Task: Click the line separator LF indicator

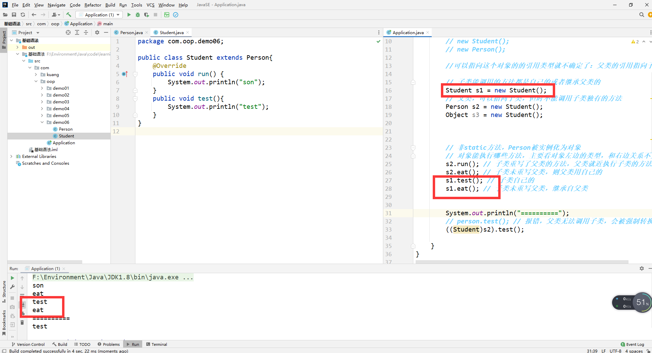Action: coord(603,351)
